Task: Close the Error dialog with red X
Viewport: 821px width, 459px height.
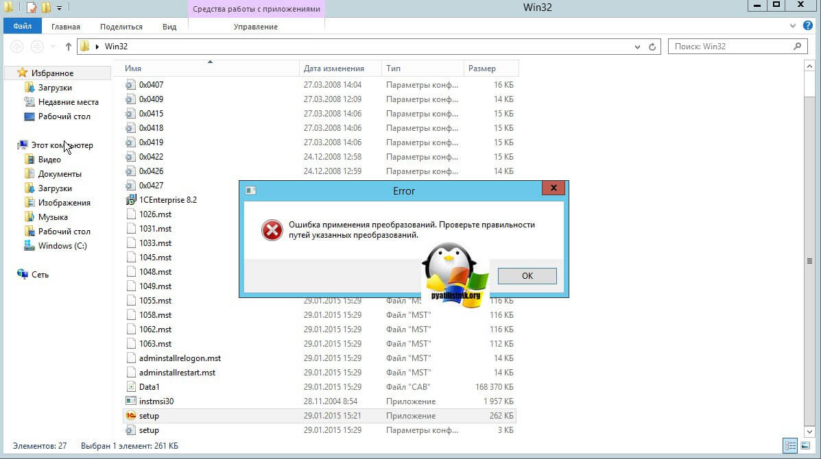Action: [553, 190]
